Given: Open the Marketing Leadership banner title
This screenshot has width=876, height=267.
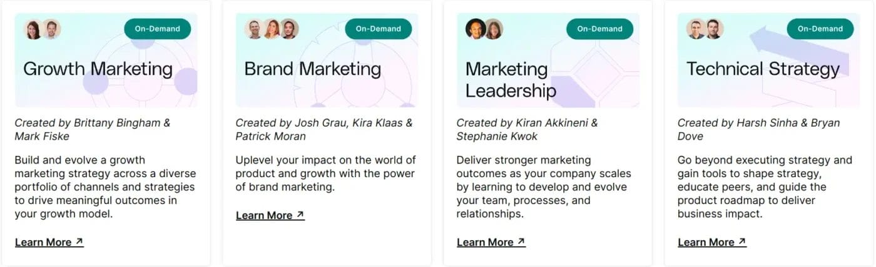Looking at the screenshot, I should point(511,79).
